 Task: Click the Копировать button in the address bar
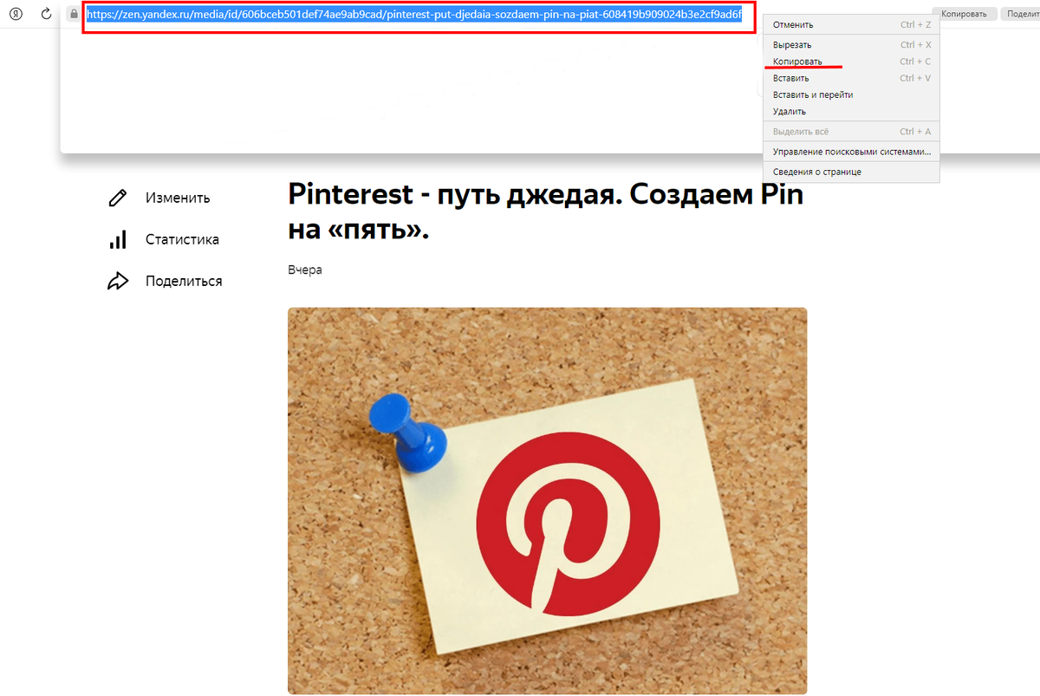[x=963, y=14]
